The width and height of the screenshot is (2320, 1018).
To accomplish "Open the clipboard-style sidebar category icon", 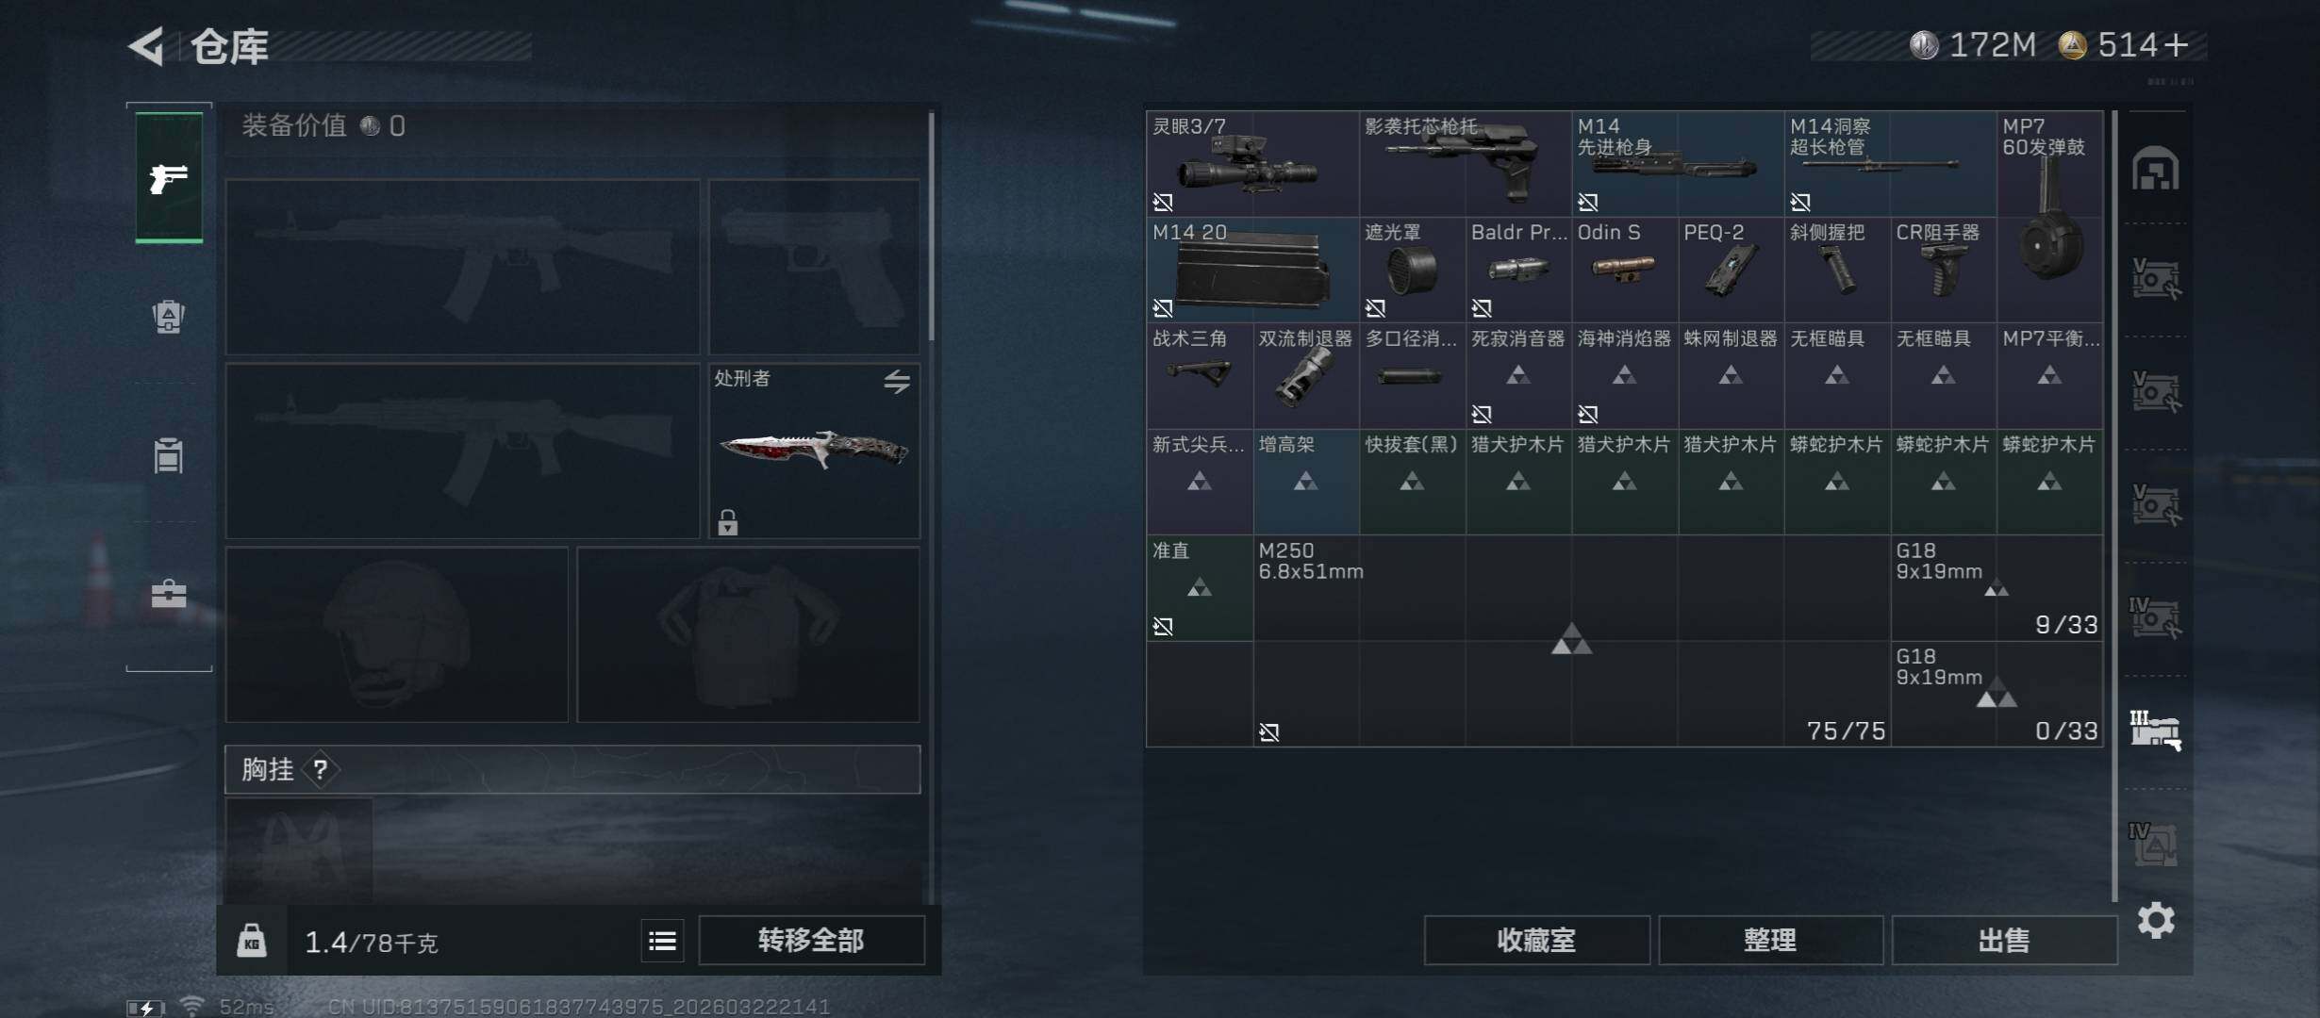I will click(x=169, y=455).
